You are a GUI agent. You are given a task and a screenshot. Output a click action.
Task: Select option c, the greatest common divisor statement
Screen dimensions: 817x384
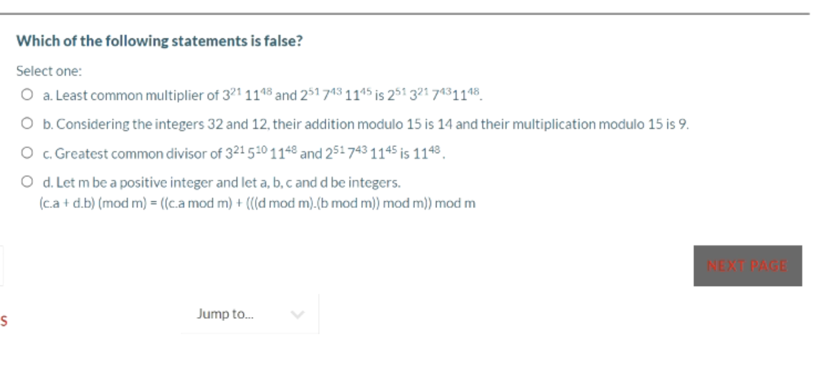click(27, 153)
